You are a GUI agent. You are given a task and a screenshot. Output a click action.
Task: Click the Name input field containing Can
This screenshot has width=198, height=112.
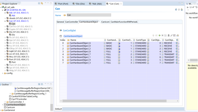[x=89, y=15]
